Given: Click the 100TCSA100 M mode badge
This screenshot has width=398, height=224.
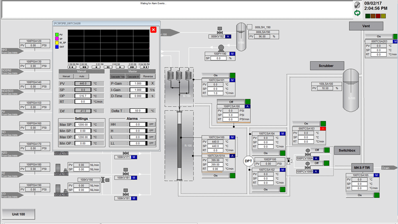Looking at the screenshot, I should point(232,137).
